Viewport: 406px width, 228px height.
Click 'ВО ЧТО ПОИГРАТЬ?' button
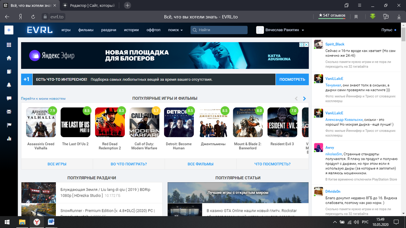129,164
